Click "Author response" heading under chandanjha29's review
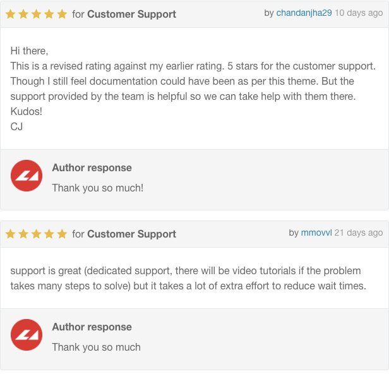Viewport: 389px width, 374px height. (x=92, y=167)
